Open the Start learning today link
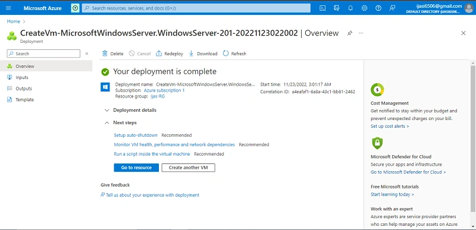Viewport: 476px width, 230px height. [x=392, y=194]
